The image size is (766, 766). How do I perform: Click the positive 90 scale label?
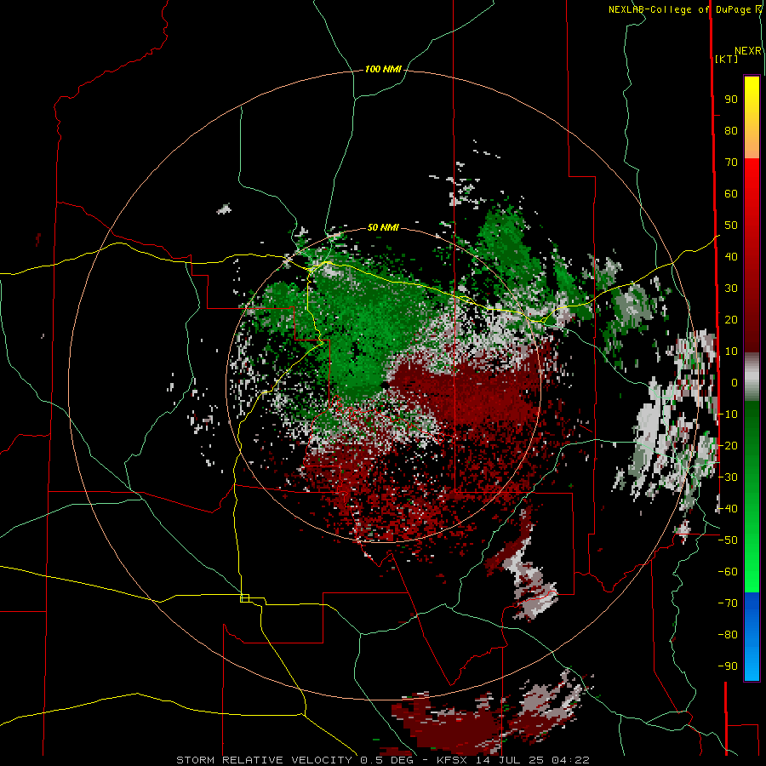pos(731,100)
